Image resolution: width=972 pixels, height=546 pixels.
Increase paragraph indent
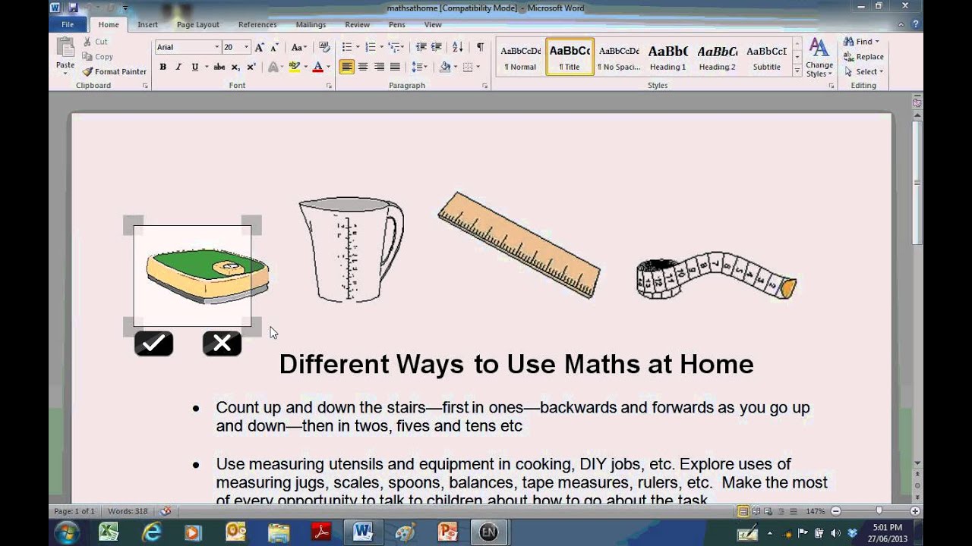click(437, 47)
